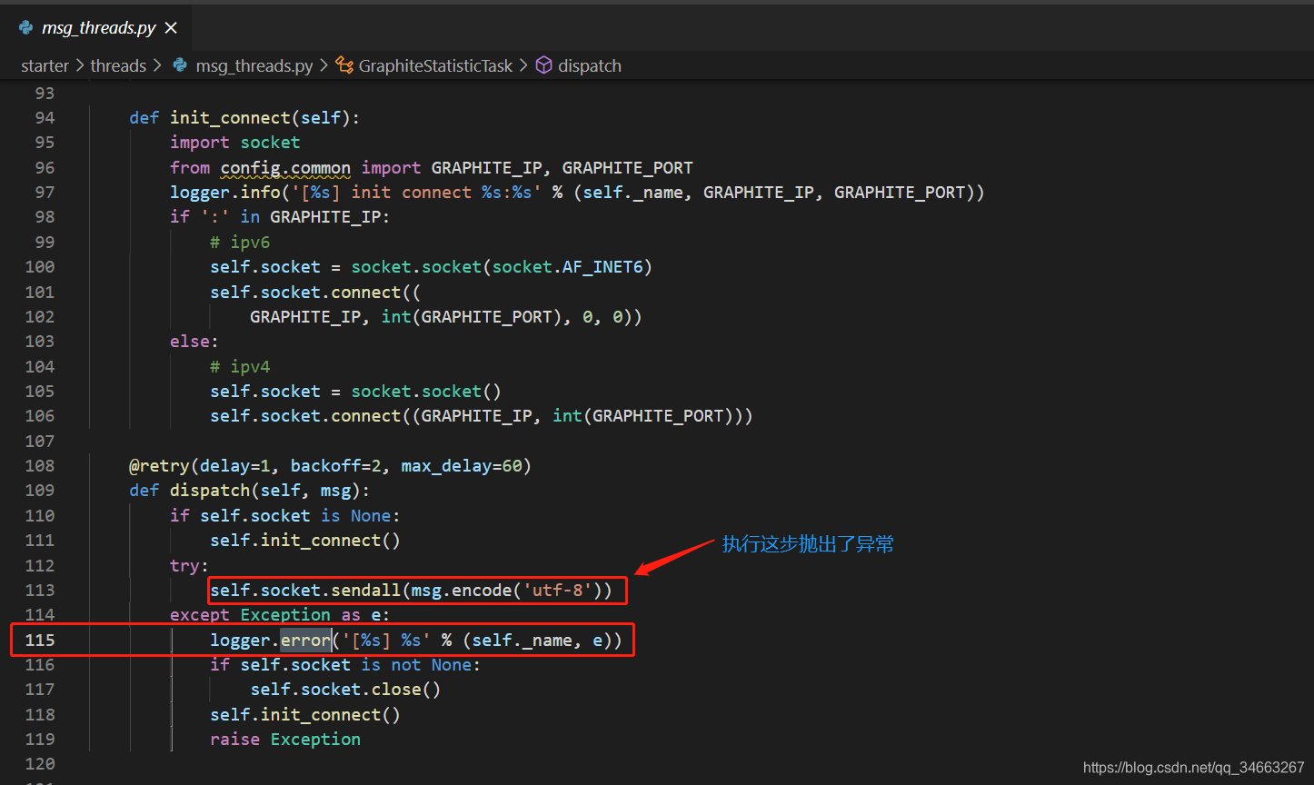Screen dimensions: 1314x785
Task: Open the 'starter' breadcrumb folder
Action: click(x=45, y=65)
